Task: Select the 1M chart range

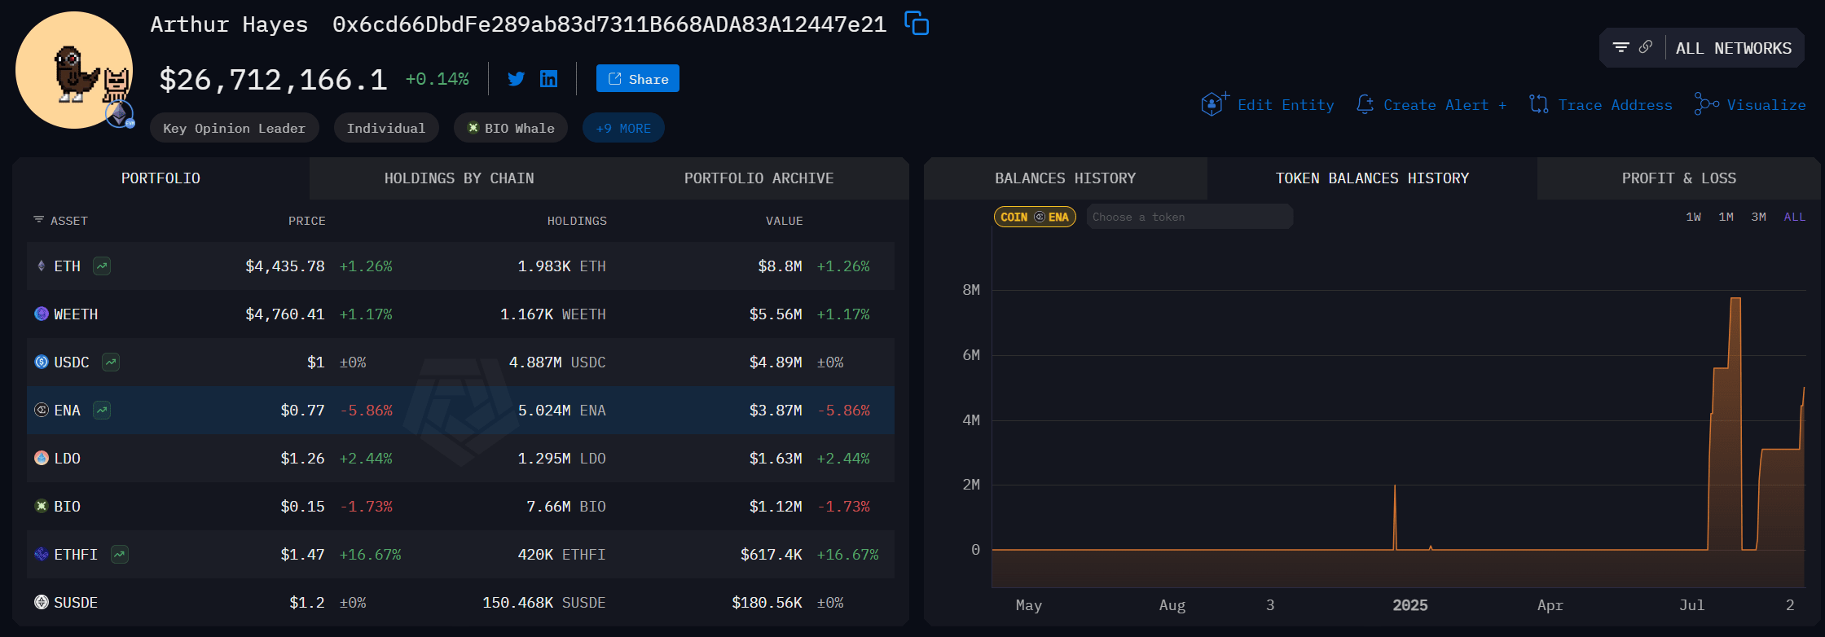Action: point(1726,217)
